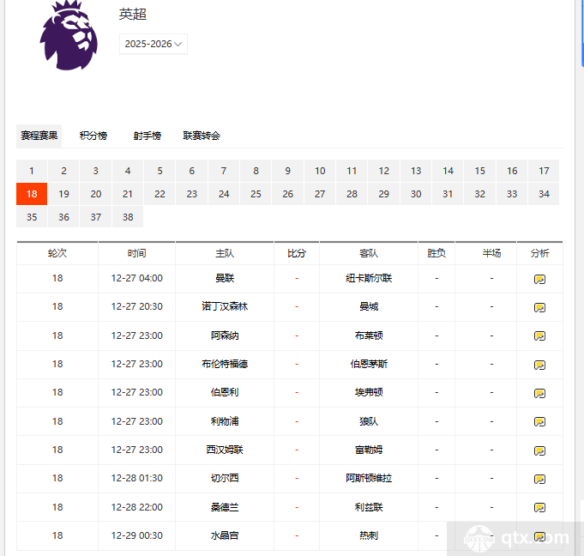Open analysis icon for 曼联 vs 纽卡斯尔联

(x=539, y=279)
